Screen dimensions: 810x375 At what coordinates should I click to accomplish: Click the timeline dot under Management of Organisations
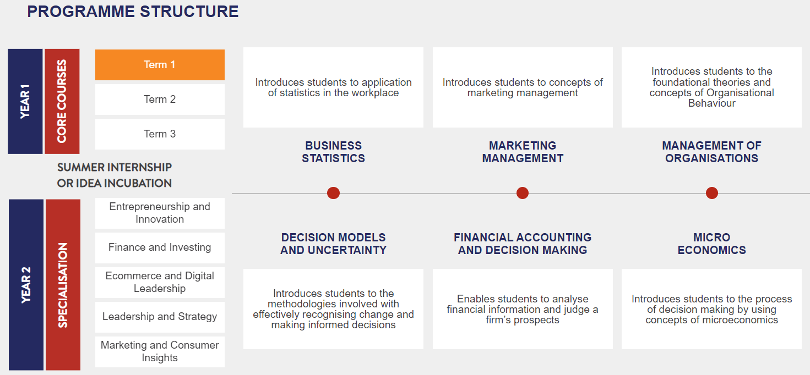click(x=712, y=193)
